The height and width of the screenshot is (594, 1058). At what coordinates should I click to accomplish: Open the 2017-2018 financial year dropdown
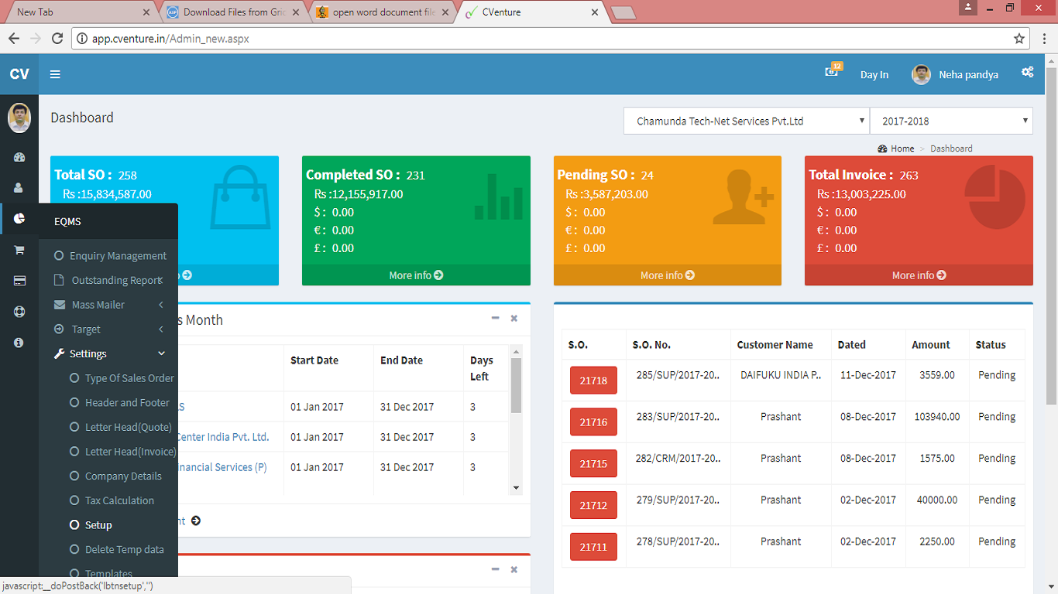(950, 121)
